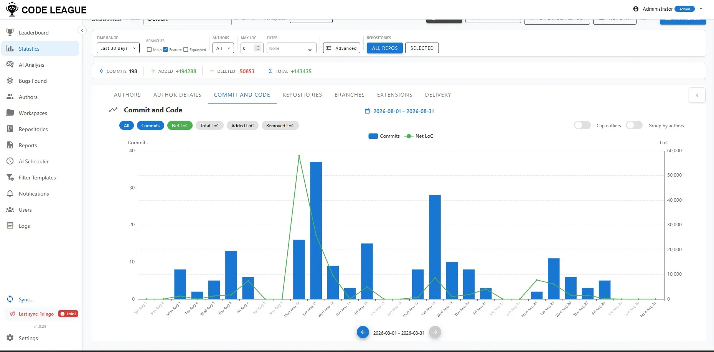The width and height of the screenshot is (714, 352).
Task: Open the Repositories icon in sidebar
Action: pyautogui.click(x=10, y=129)
